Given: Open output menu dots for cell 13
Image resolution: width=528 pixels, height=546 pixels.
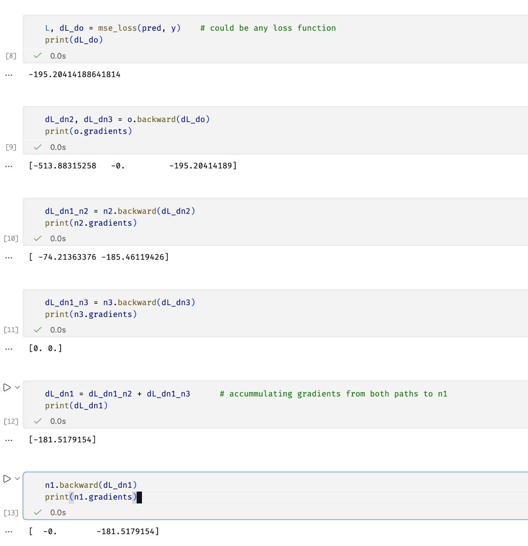Looking at the screenshot, I should point(9,532).
